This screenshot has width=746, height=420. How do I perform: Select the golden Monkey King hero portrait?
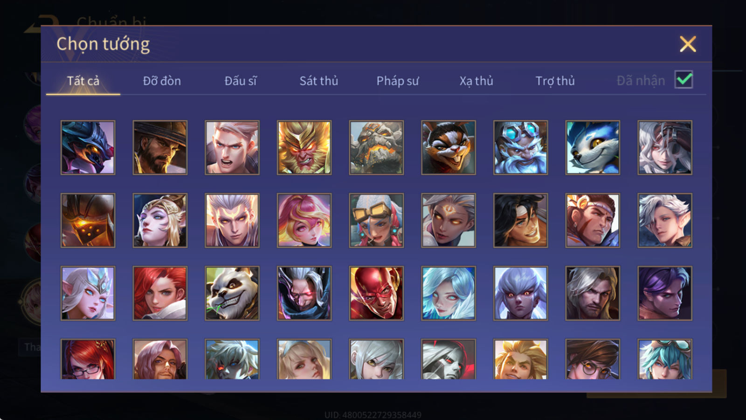pos(304,147)
